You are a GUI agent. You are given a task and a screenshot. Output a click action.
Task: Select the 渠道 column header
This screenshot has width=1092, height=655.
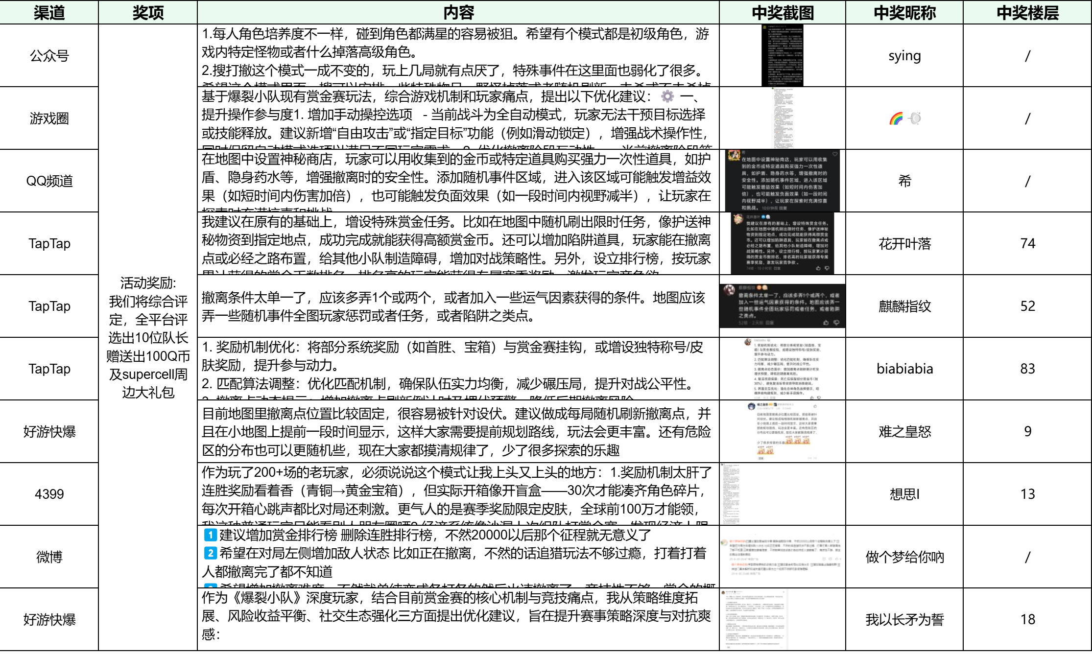49,12
